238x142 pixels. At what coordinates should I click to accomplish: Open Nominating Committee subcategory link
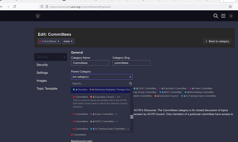tap(199, 92)
